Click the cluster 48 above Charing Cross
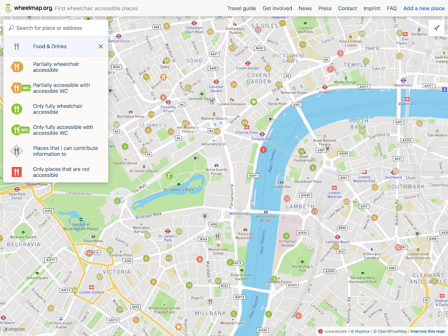The height and width of the screenshot is (336, 448). click(x=245, y=123)
